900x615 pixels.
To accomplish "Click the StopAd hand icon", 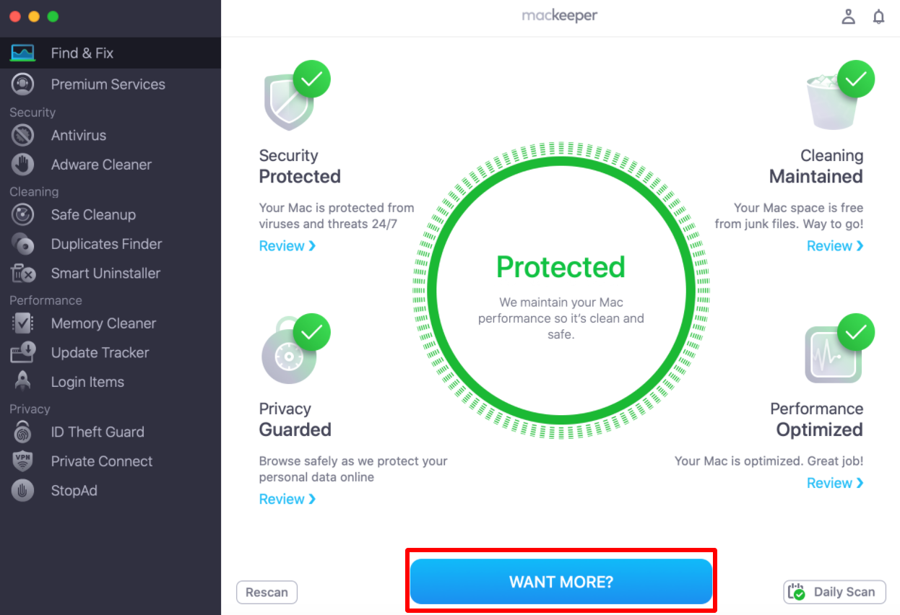I will click(23, 491).
